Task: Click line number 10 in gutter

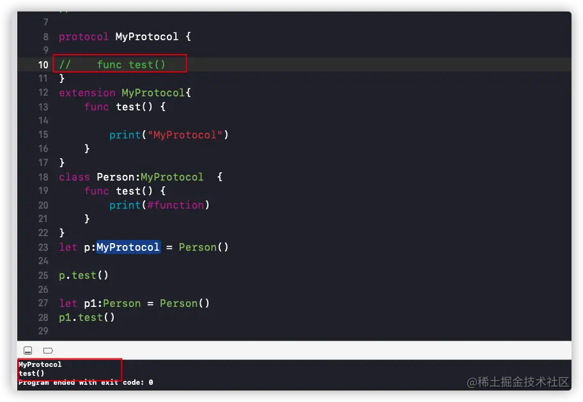Action: pos(43,64)
